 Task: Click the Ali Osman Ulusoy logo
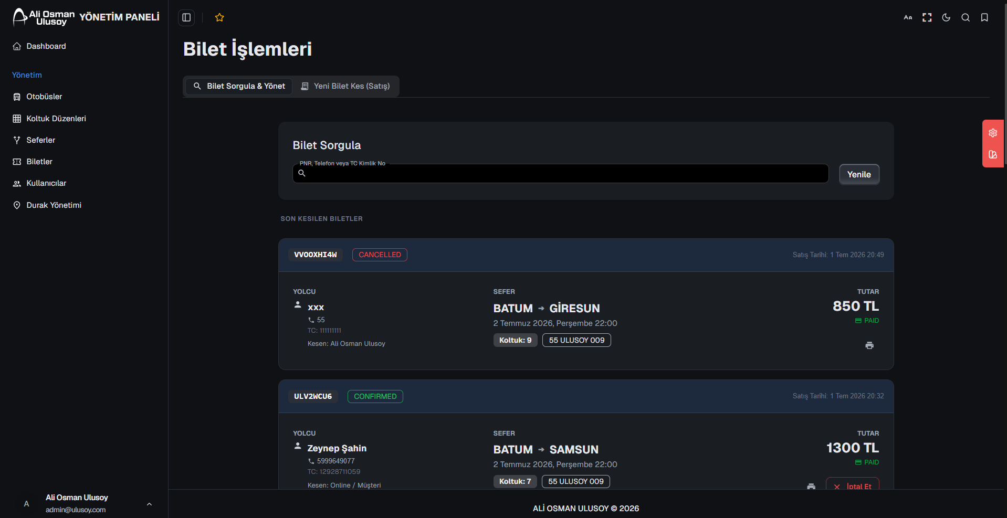(43, 17)
